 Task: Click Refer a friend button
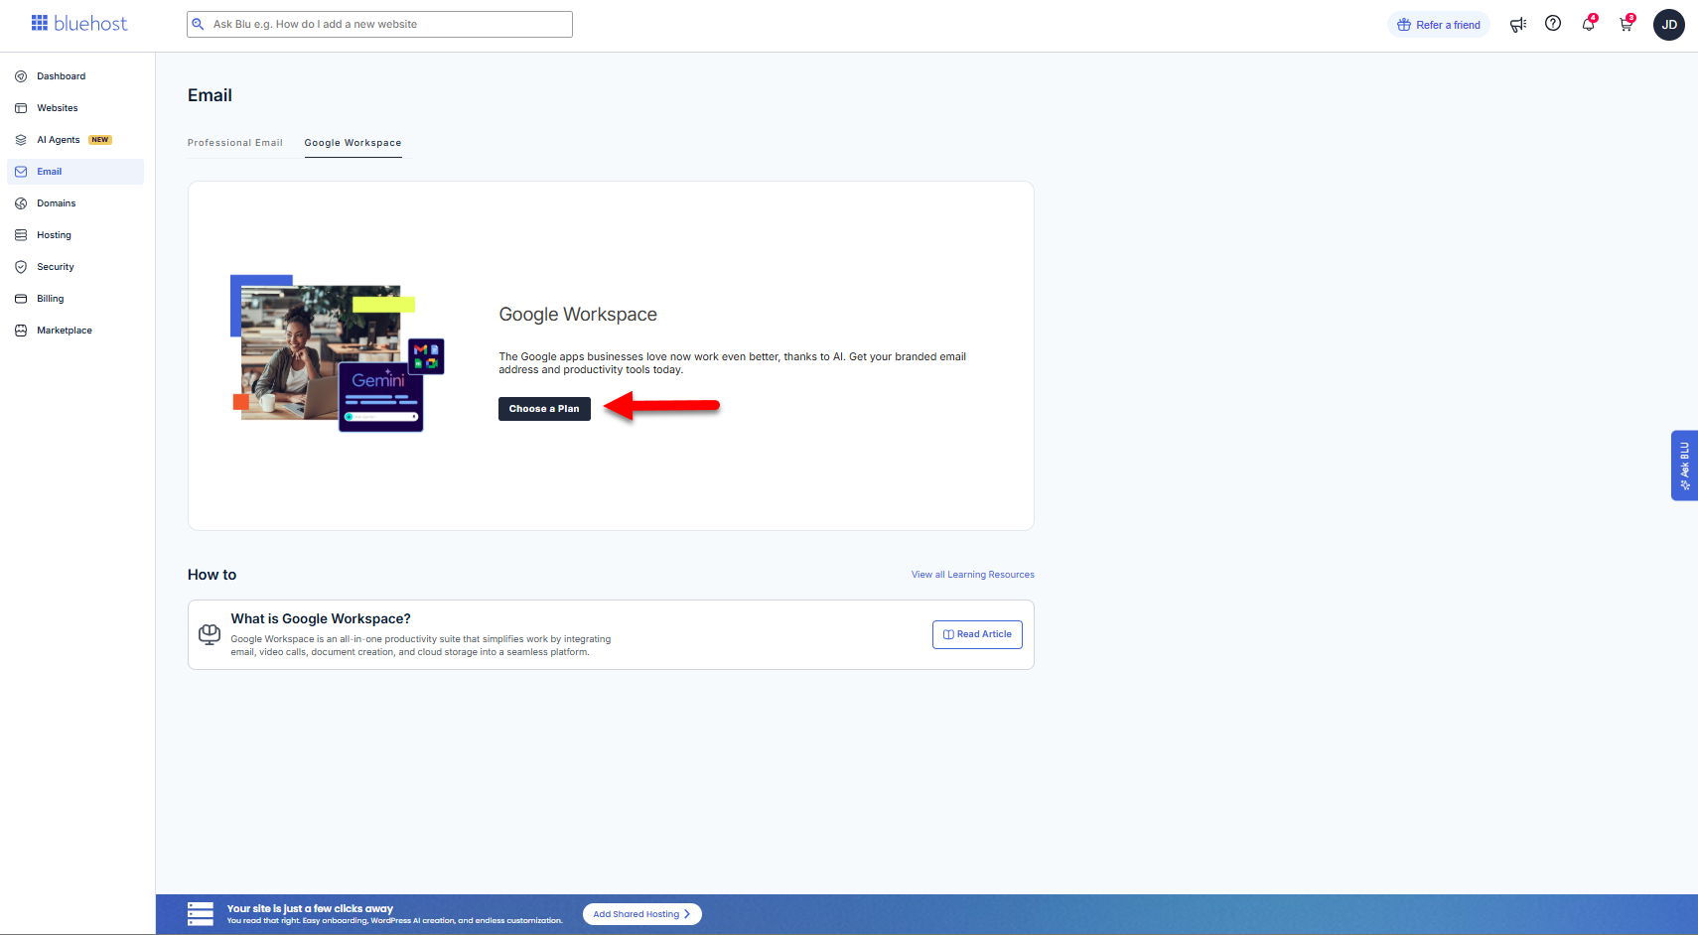[1438, 25]
